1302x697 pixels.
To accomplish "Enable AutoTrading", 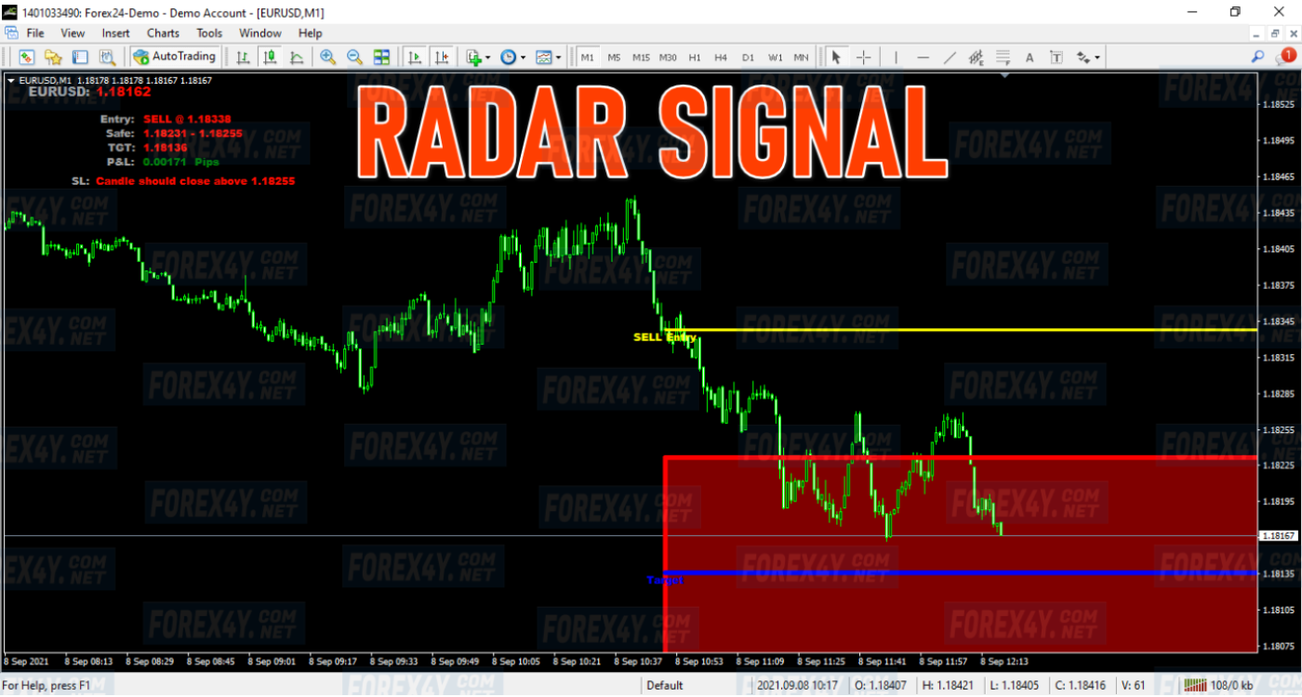I will pyautogui.click(x=175, y=57).
